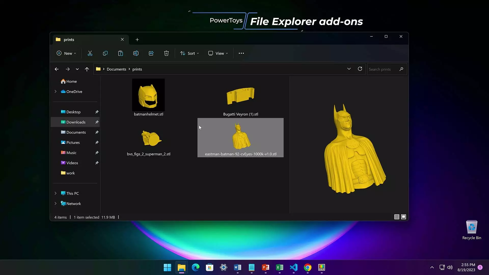The width and height of the screenshot is (489, 275).
Task: Open the New item dropdown
Action: pos(66,53)
